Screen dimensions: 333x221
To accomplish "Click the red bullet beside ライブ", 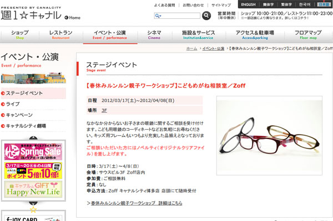I will click(3, 104).
